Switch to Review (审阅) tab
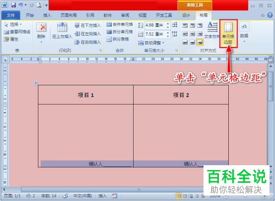Image resolution: width=275 pixels, height=201 pixels. point(125,15)
